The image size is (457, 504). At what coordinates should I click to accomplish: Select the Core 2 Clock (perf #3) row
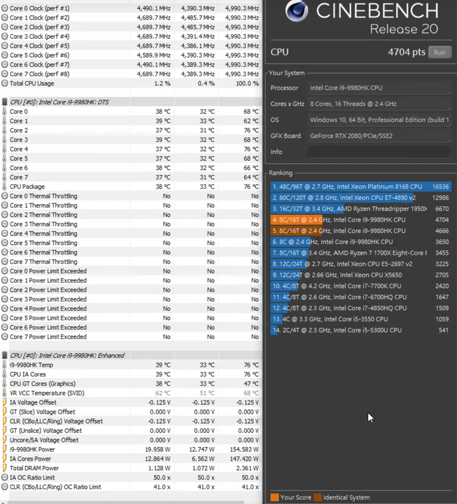(131, 27)
